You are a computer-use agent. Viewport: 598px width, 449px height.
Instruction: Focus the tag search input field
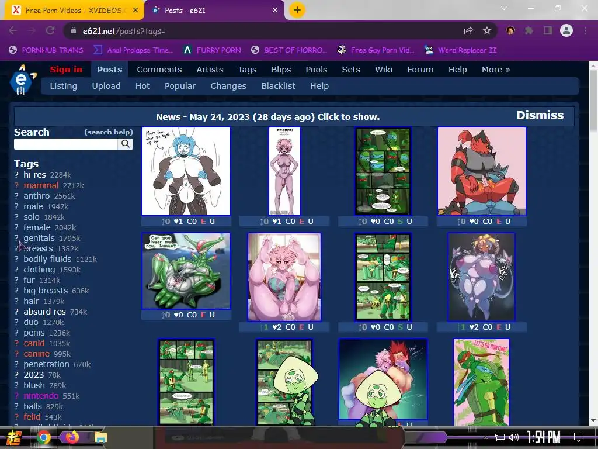(x=66, y=144)
